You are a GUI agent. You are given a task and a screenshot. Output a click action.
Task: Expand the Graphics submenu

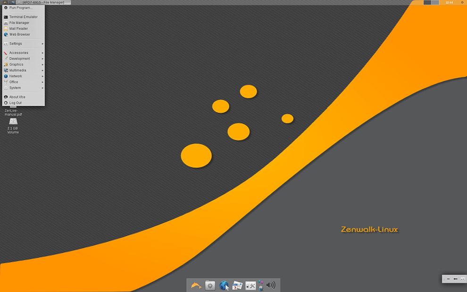coord(24,64)
